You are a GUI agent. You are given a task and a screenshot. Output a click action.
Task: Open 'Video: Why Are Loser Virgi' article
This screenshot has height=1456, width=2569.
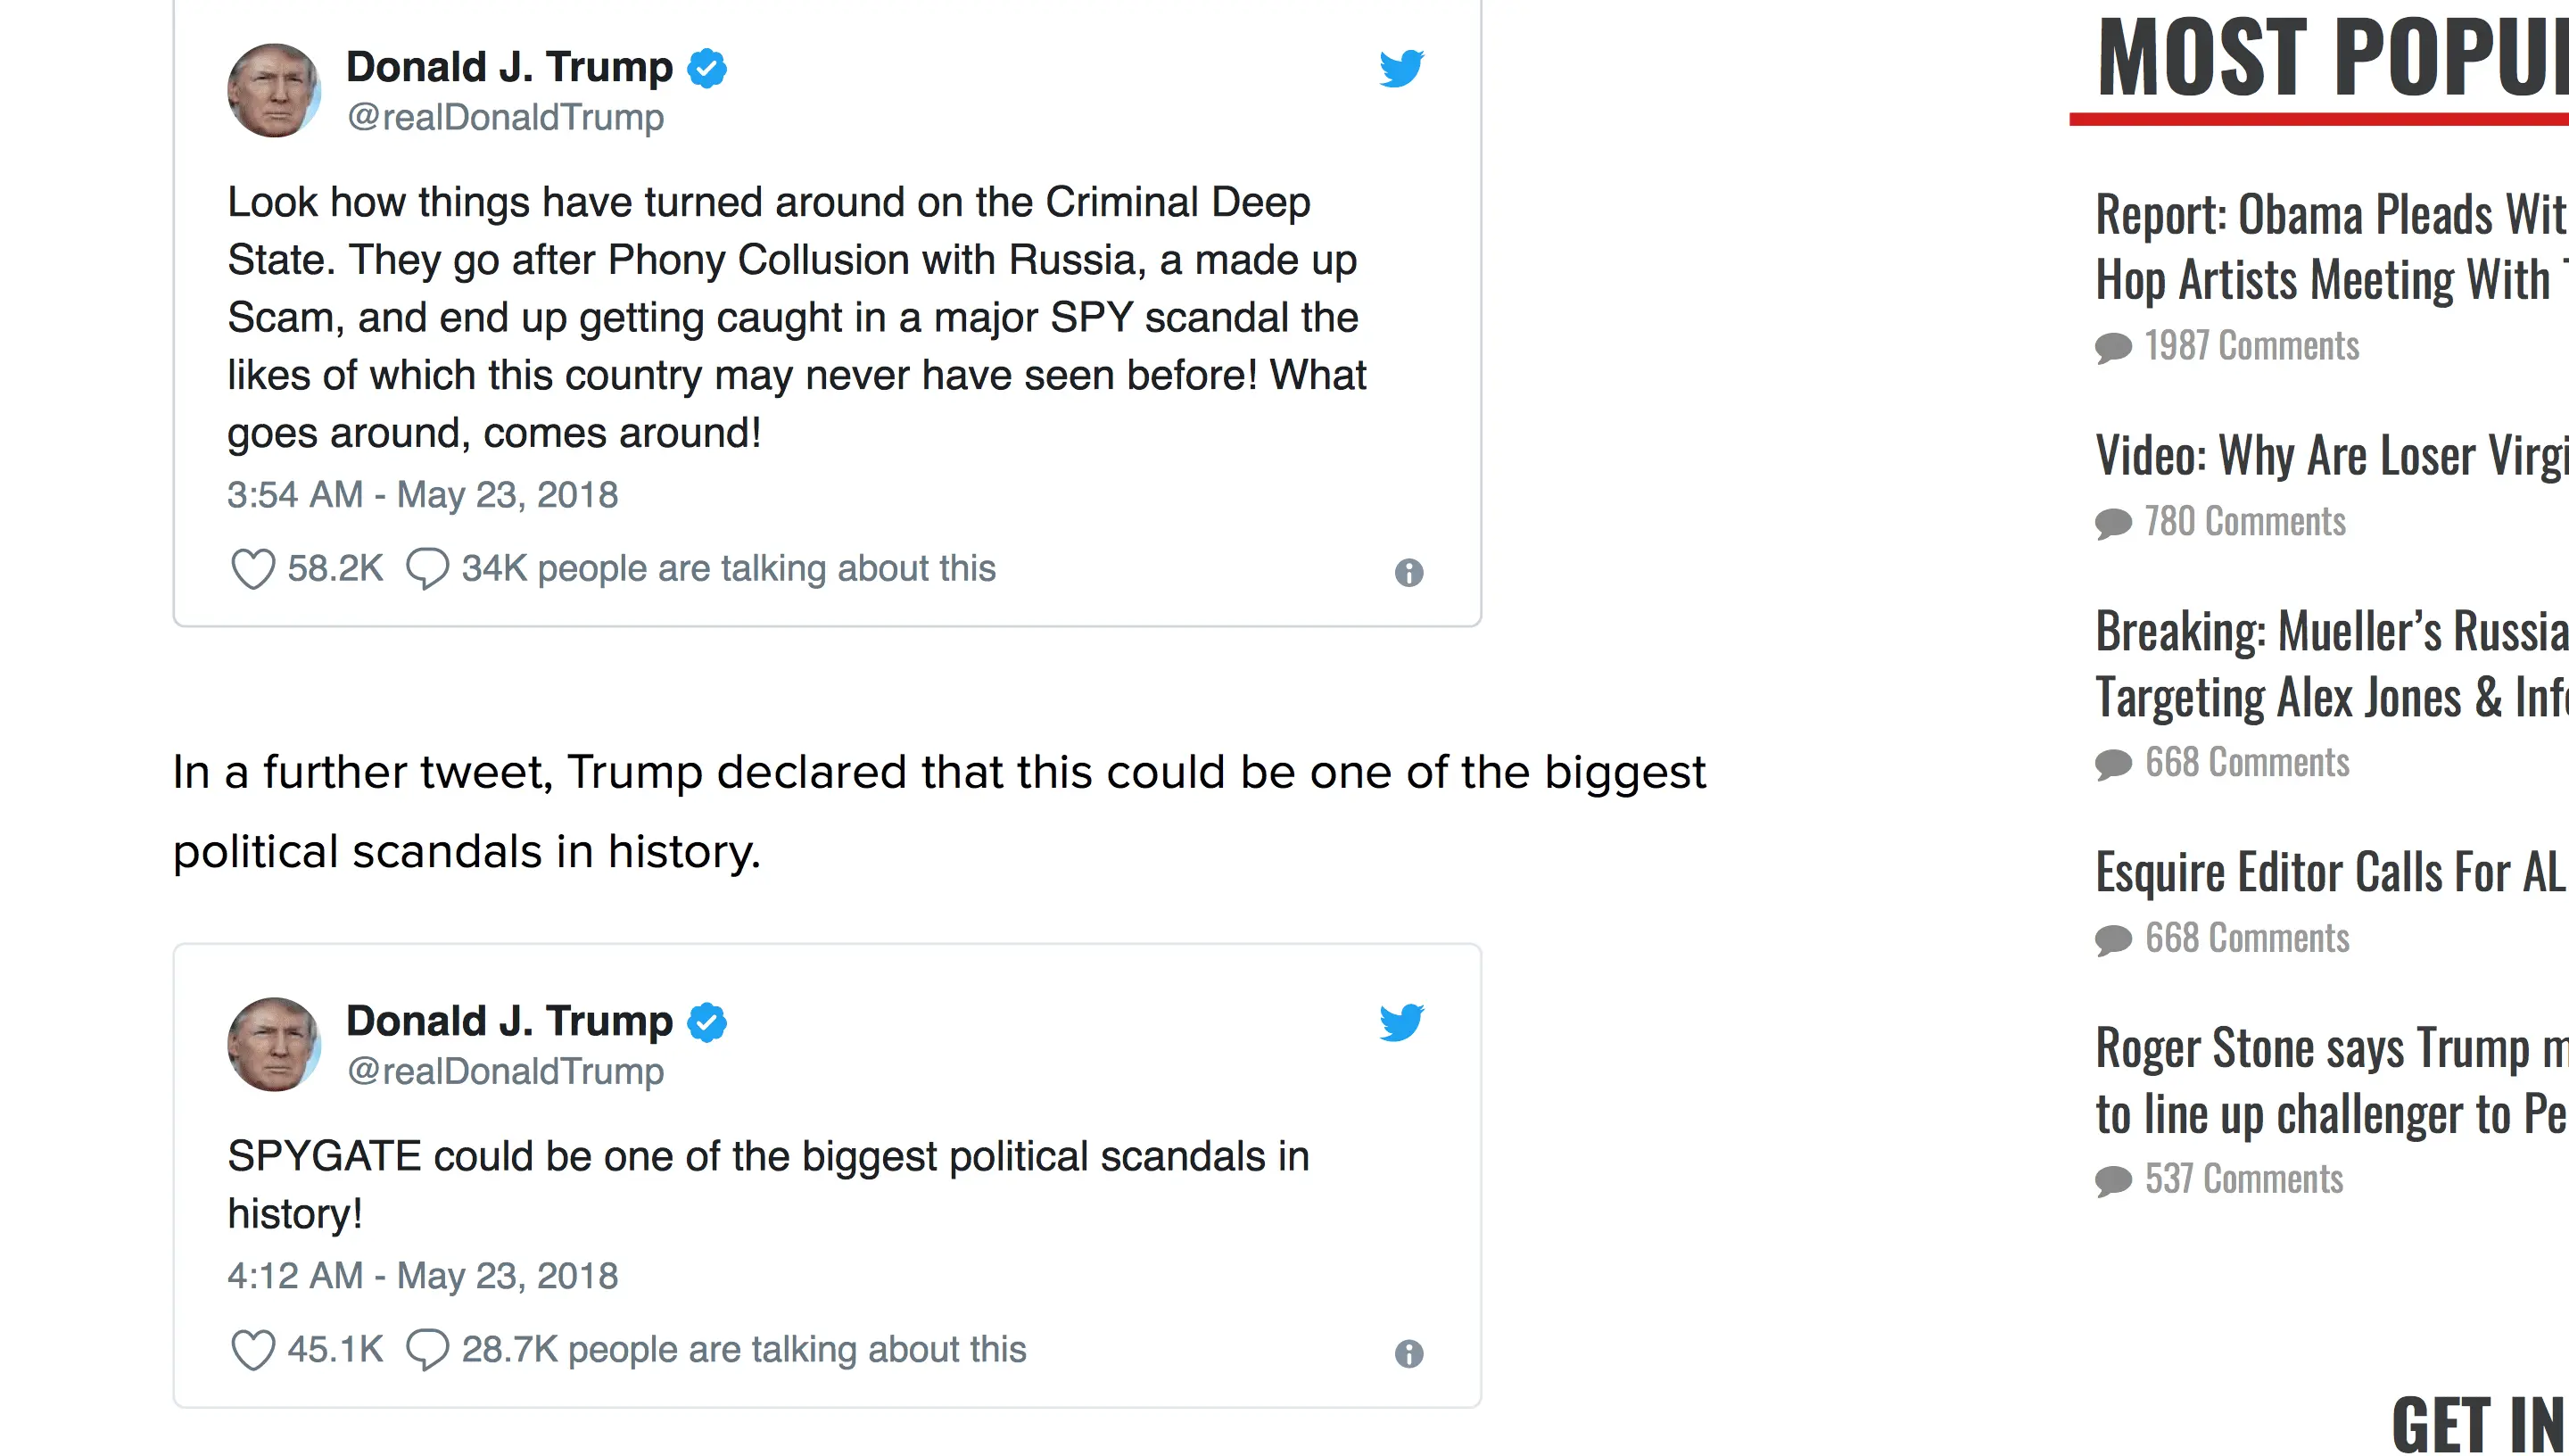[2329, 456]
